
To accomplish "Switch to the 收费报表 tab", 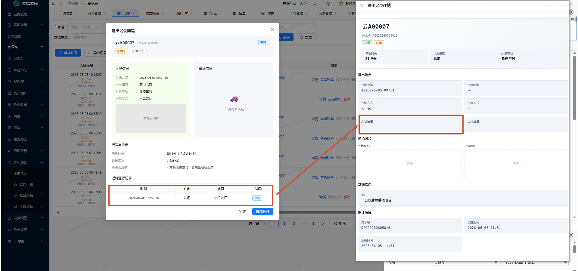I will [152, 13].
